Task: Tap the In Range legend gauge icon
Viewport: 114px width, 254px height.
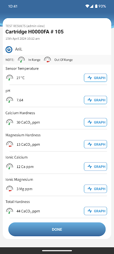Action: (22, 60)
